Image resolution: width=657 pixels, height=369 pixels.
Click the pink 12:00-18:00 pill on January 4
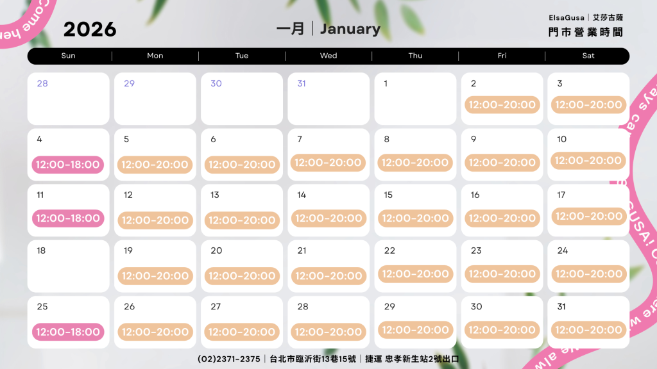[x=68, y=165]
